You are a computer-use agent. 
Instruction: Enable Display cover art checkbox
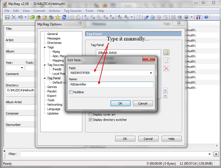[90, 114]
